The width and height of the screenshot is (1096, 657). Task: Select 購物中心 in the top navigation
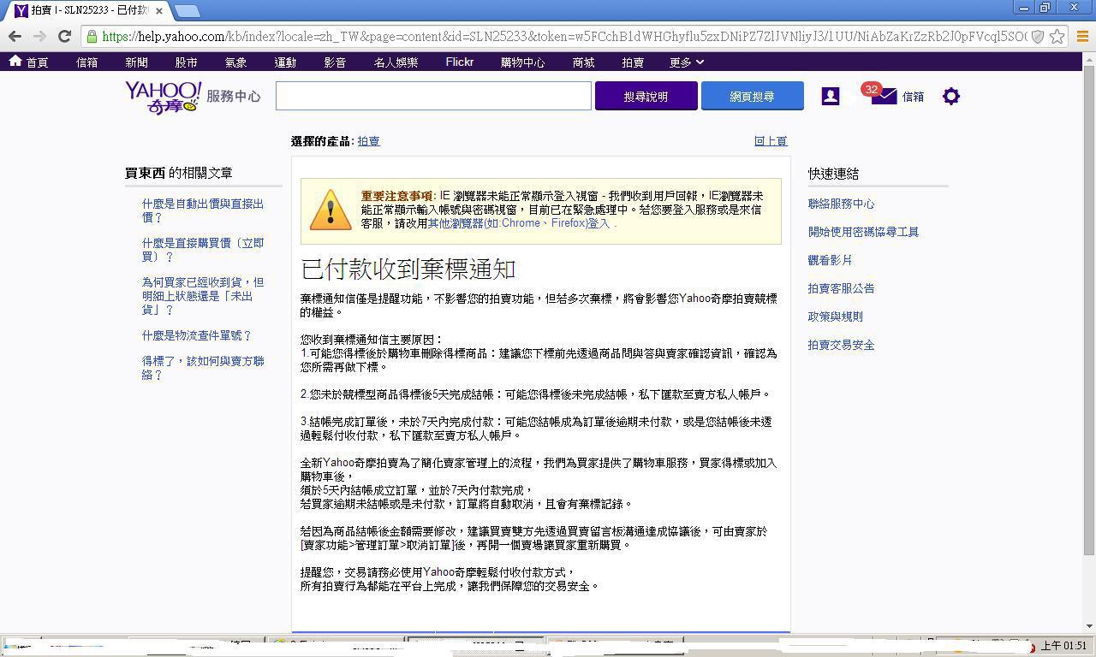[x=522, y=62]
